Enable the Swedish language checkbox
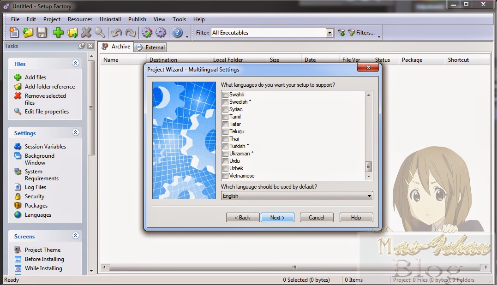 point(225,101)
